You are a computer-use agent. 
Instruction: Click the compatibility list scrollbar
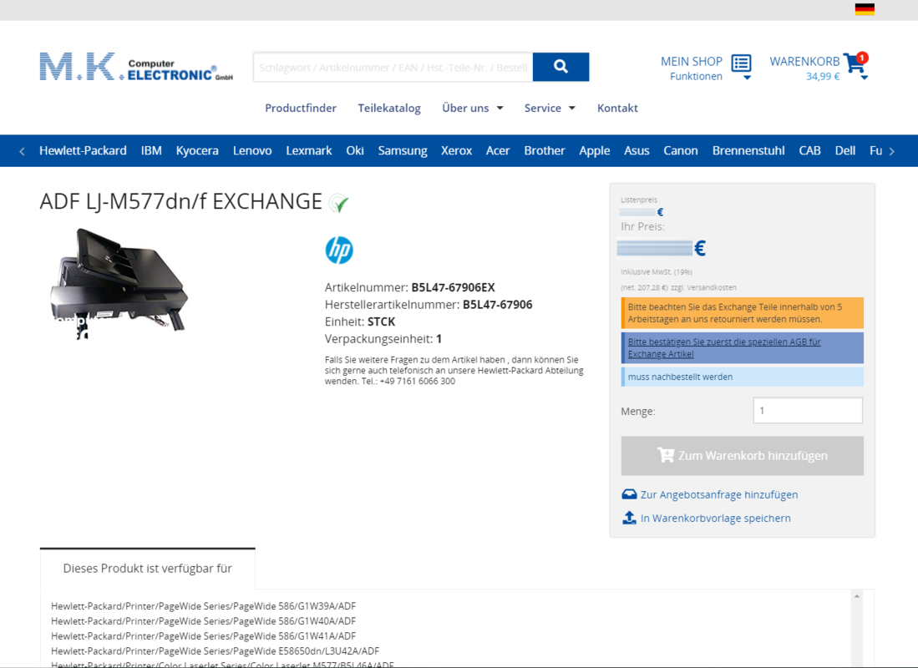pyautogui.click(x=859, y=626)
